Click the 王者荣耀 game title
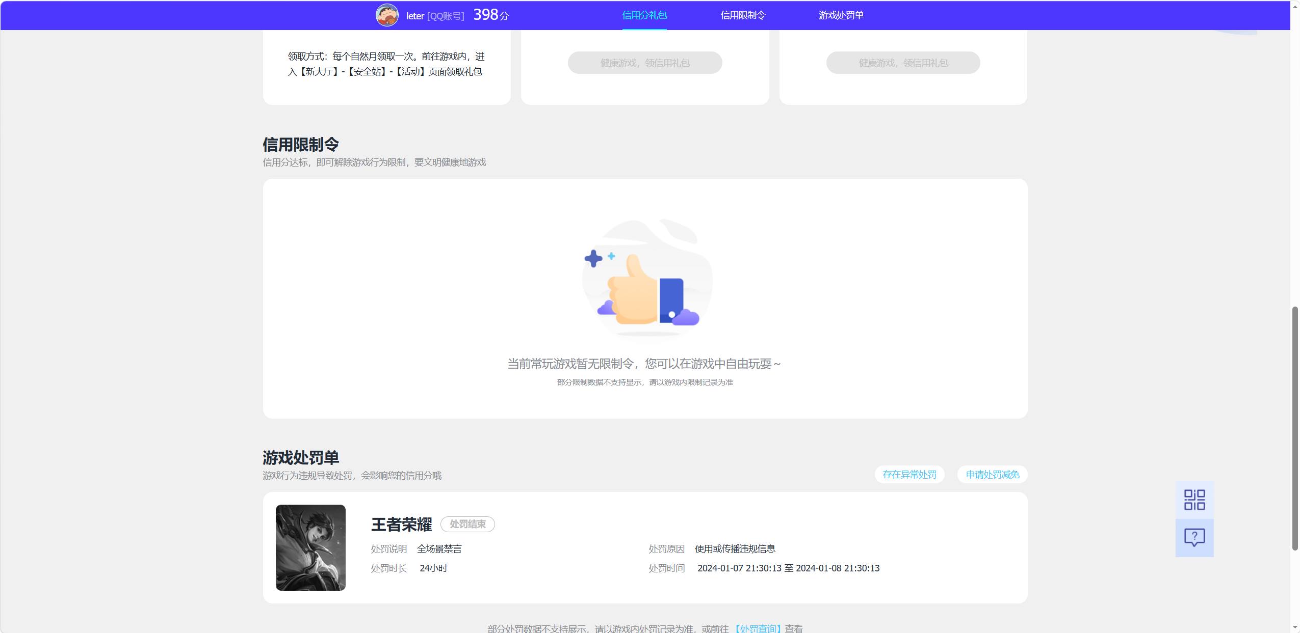This screenshot has width=1300, height=633. (x=401, y=525)
